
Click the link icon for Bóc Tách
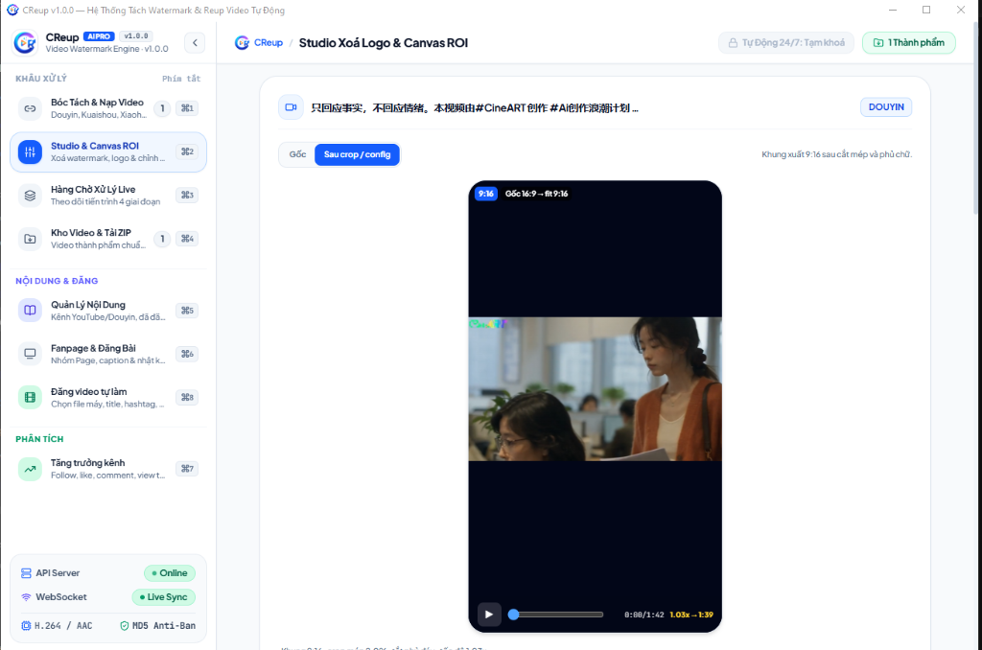[30, 108]
